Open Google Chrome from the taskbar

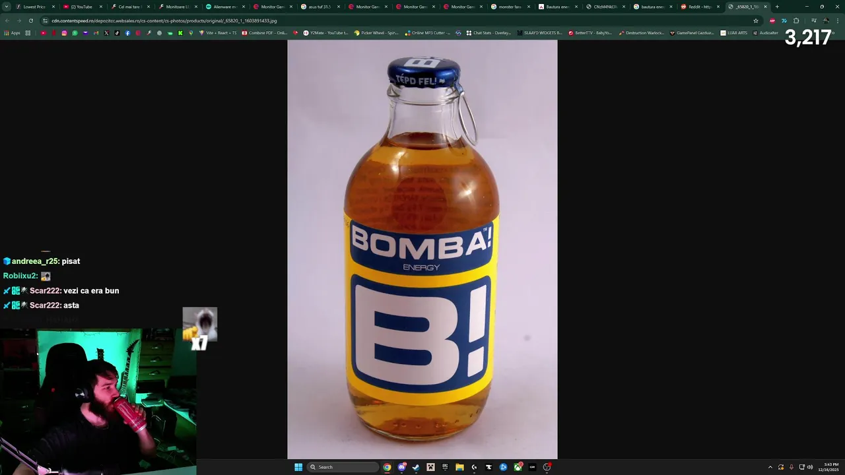387,467
